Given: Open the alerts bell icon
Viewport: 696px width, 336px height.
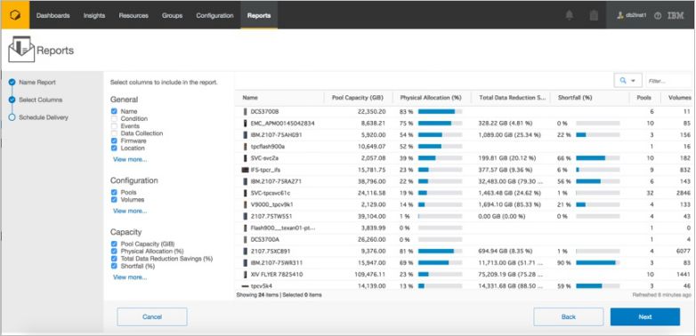Looking at the screenshot, I should pos(569,15).
